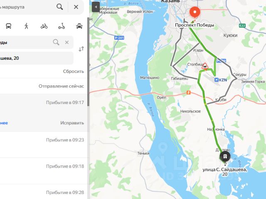Search within the first waypoint field
This screenshot has width=266, height=199.
56,42
